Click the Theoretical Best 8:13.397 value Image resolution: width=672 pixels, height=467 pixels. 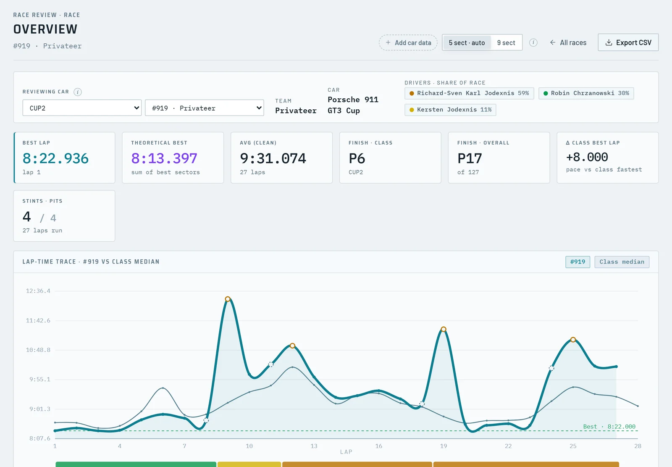[x=164, y=158]
